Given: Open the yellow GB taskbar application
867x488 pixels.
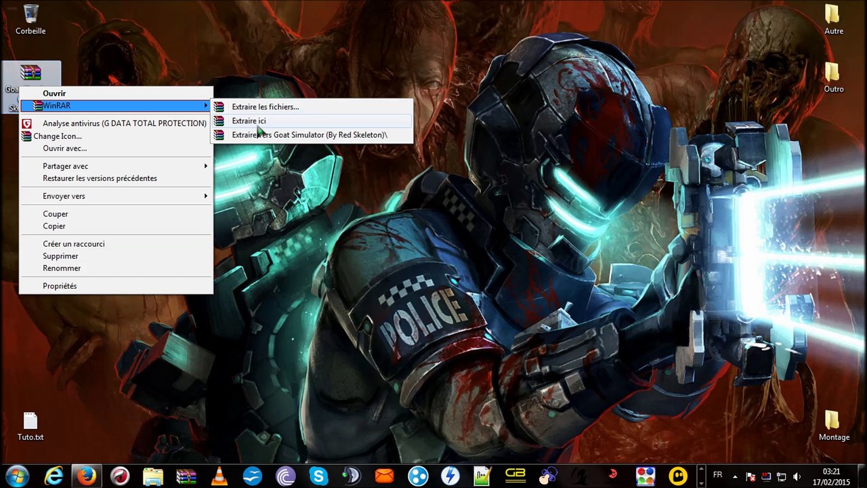Looking at the screenshot, I should 516,476.
